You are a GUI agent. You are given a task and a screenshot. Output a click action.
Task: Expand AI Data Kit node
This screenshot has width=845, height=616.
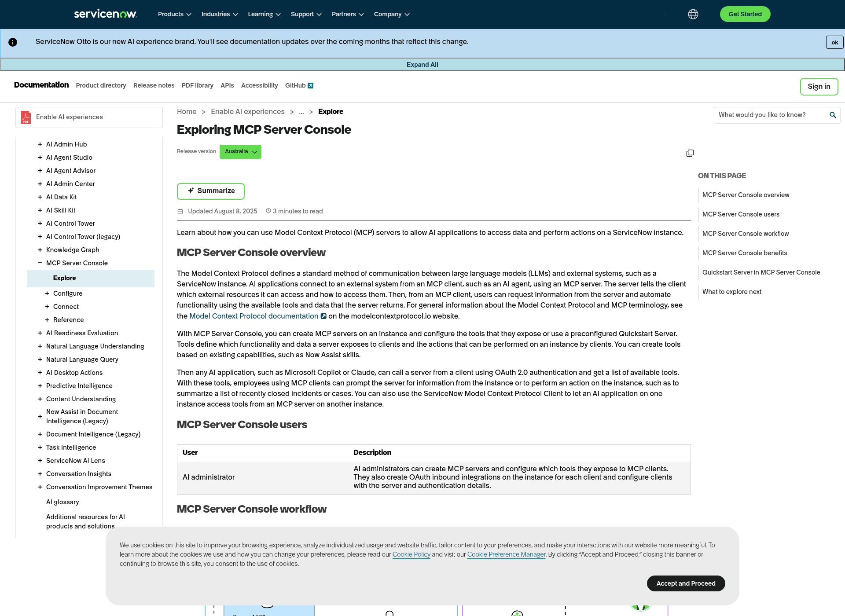40,197
